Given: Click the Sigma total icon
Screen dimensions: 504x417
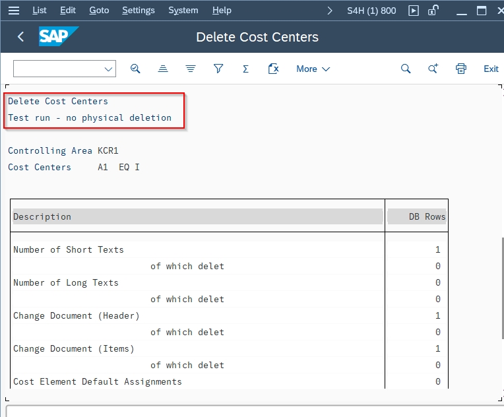Looking at the screenshot, I should pos(245,69).
